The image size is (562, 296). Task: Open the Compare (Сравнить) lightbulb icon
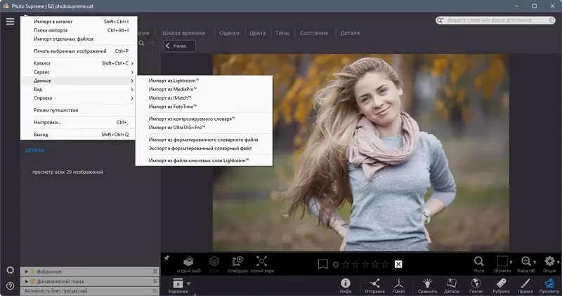(426, 283)
